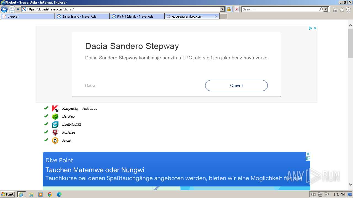Open the Home icon
This screenshot has width=353, height=198.
click(x=335, y=10)
